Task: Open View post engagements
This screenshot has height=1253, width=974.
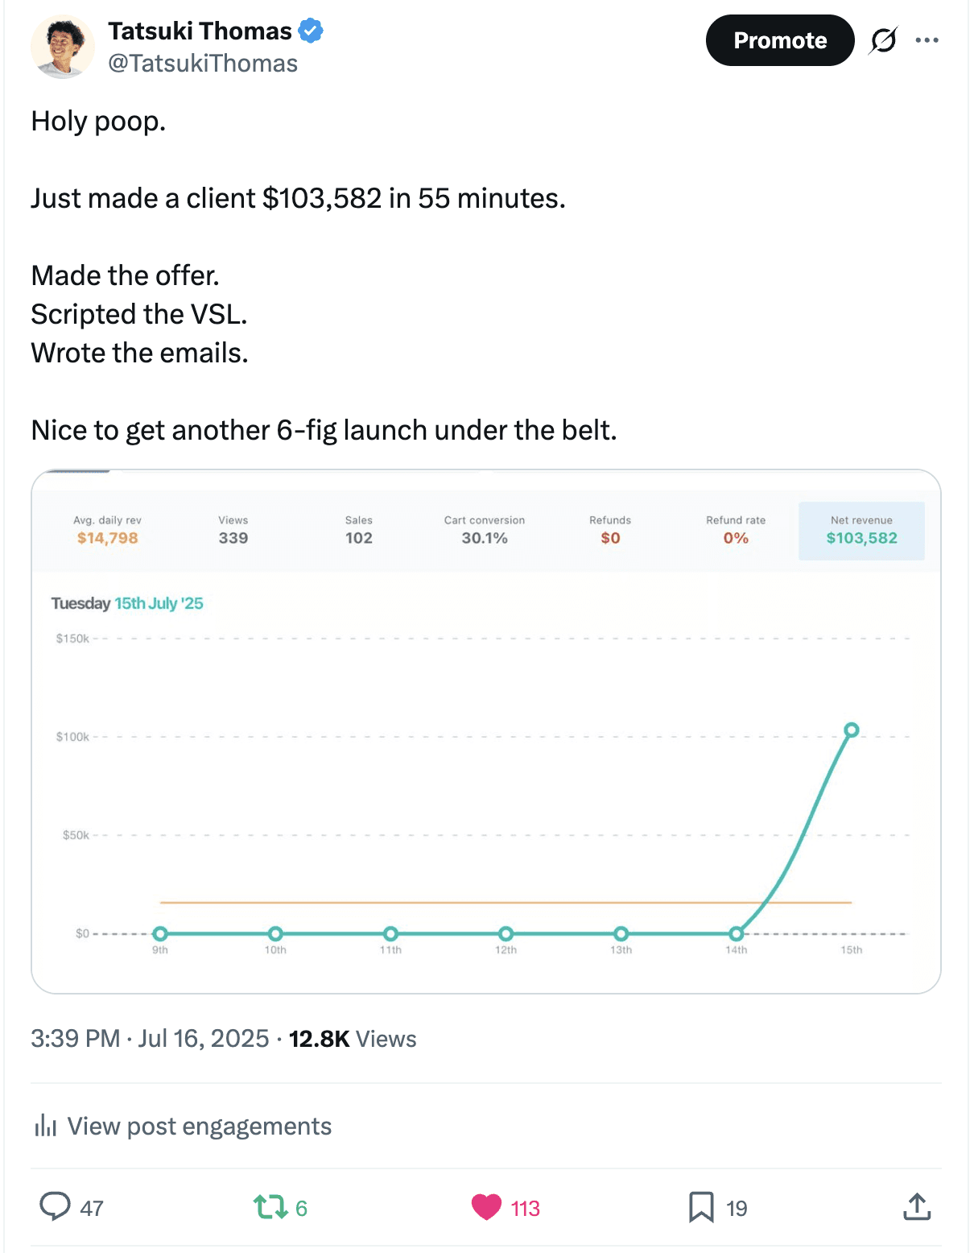Action: click(x=199, y=1126)
